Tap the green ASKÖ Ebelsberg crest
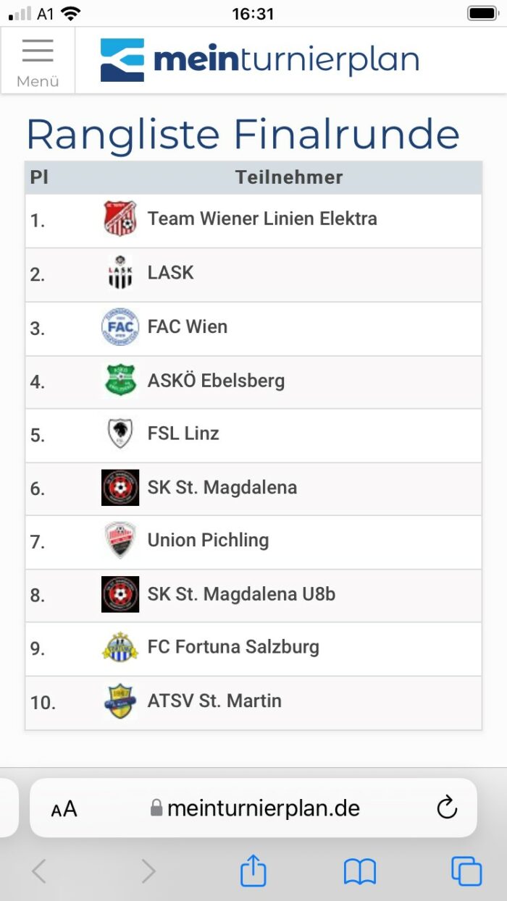 [x=120, y=381]
